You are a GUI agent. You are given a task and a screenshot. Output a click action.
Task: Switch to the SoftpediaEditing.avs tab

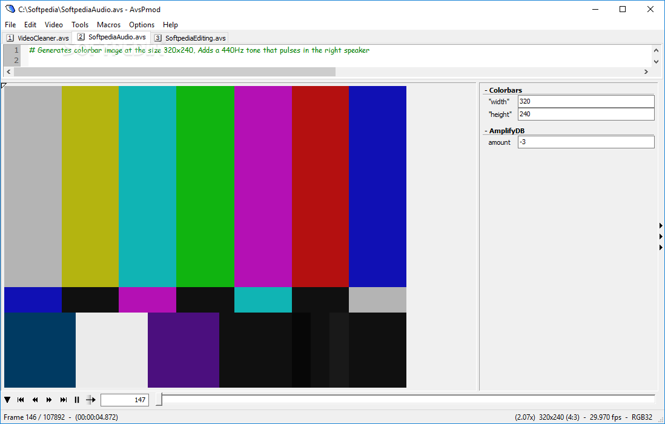tap(190, 38)
